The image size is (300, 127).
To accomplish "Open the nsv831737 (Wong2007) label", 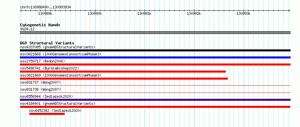I will click(40, 82).
